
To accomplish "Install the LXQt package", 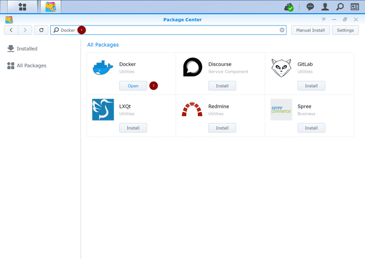I will tap(133, 128).
